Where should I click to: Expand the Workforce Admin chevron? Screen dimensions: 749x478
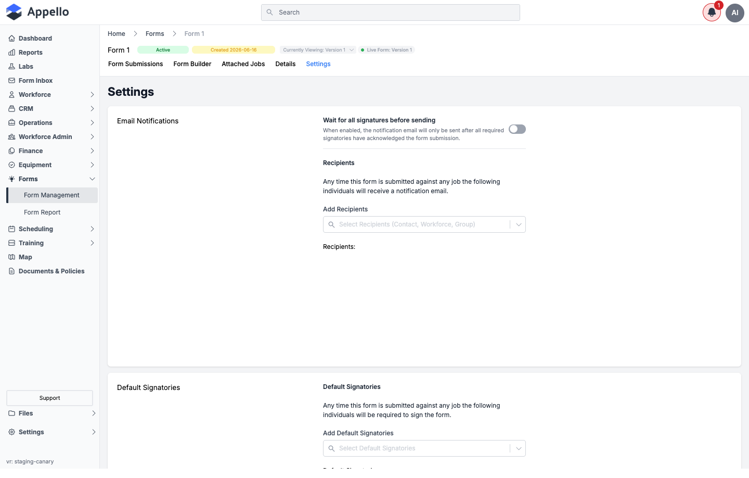(92, 137)
